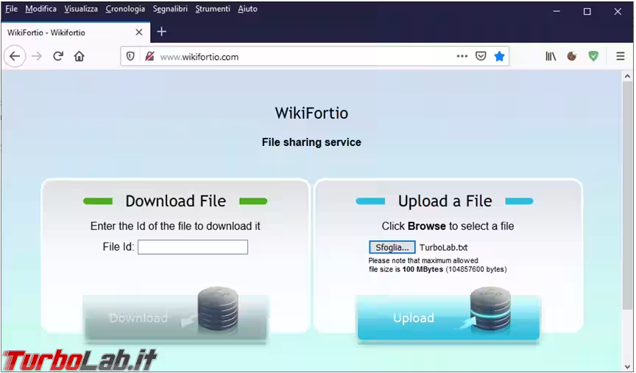Click the browser back arrow button
636x373 pixels.
[x=15, y=57]
